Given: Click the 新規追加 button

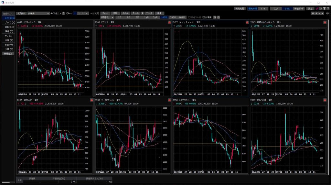Looking at the screenshot, I should (x=8, y=53).
